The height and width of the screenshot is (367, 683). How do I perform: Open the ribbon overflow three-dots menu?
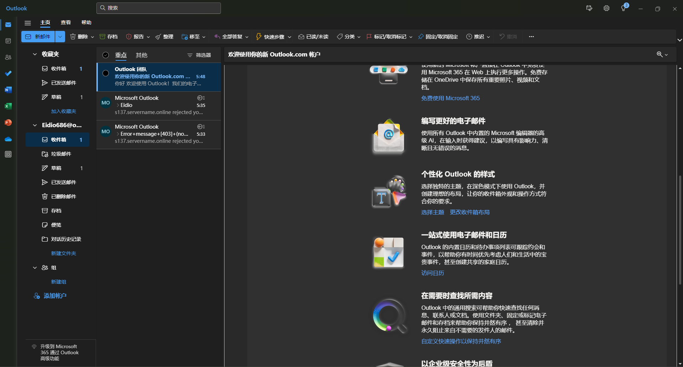click(x=531, y=37)
